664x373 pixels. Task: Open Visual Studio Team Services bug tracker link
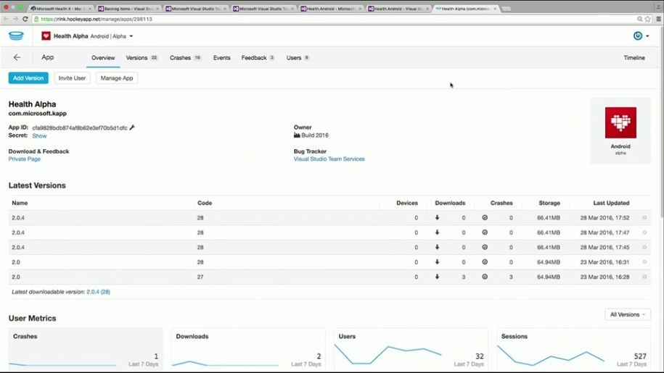329,159
